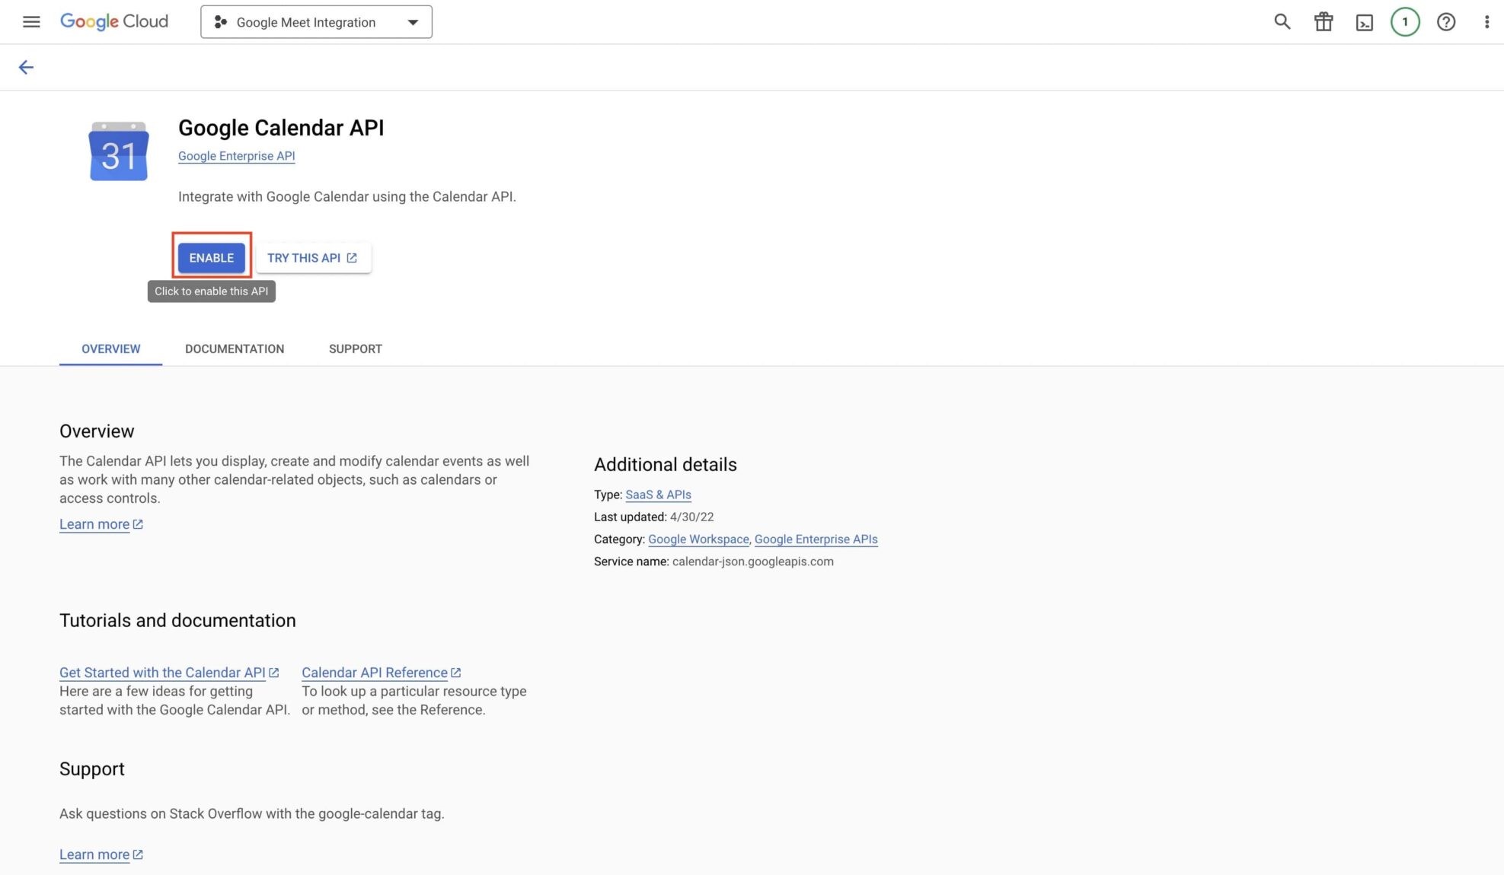
Task: Open the hamburger navigation menu
Action: [x=31, y=22]
